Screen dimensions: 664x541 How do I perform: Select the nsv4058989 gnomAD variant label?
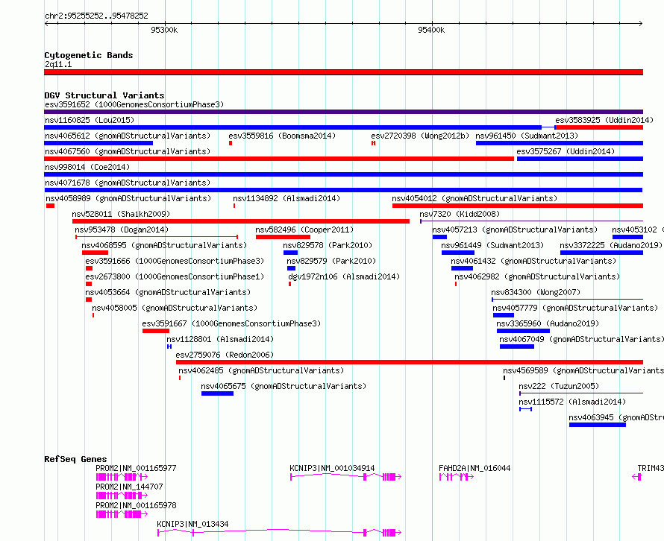point(128,198)
